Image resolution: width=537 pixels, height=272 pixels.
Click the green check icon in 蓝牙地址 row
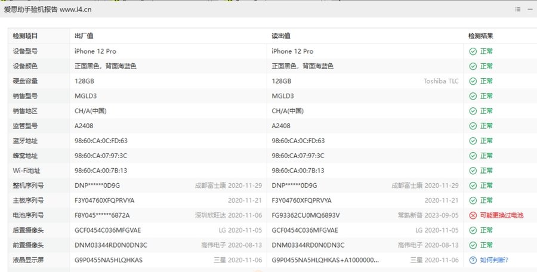473,141
